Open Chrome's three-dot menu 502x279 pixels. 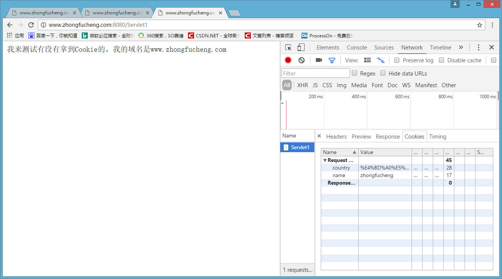[x=492, y=25]
